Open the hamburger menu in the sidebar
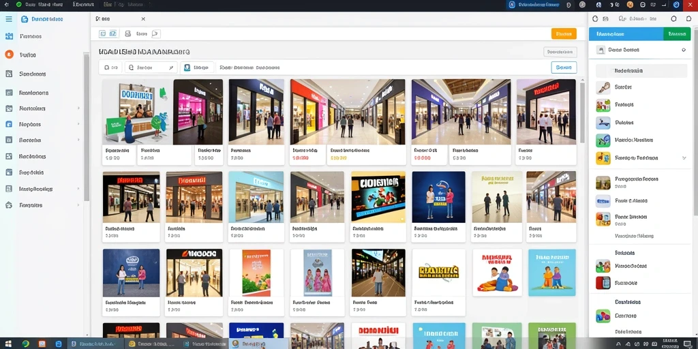The width and height of the screenshot is (698, 349). [8, 19]
